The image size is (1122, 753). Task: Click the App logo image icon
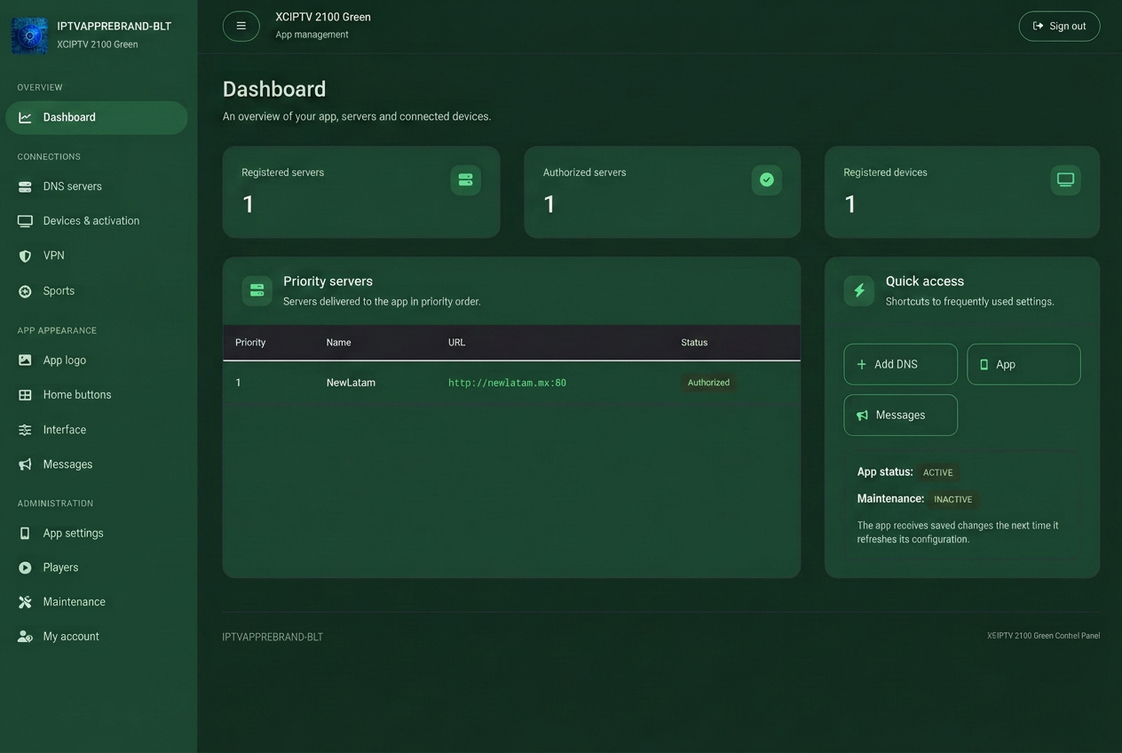(25, 361)
